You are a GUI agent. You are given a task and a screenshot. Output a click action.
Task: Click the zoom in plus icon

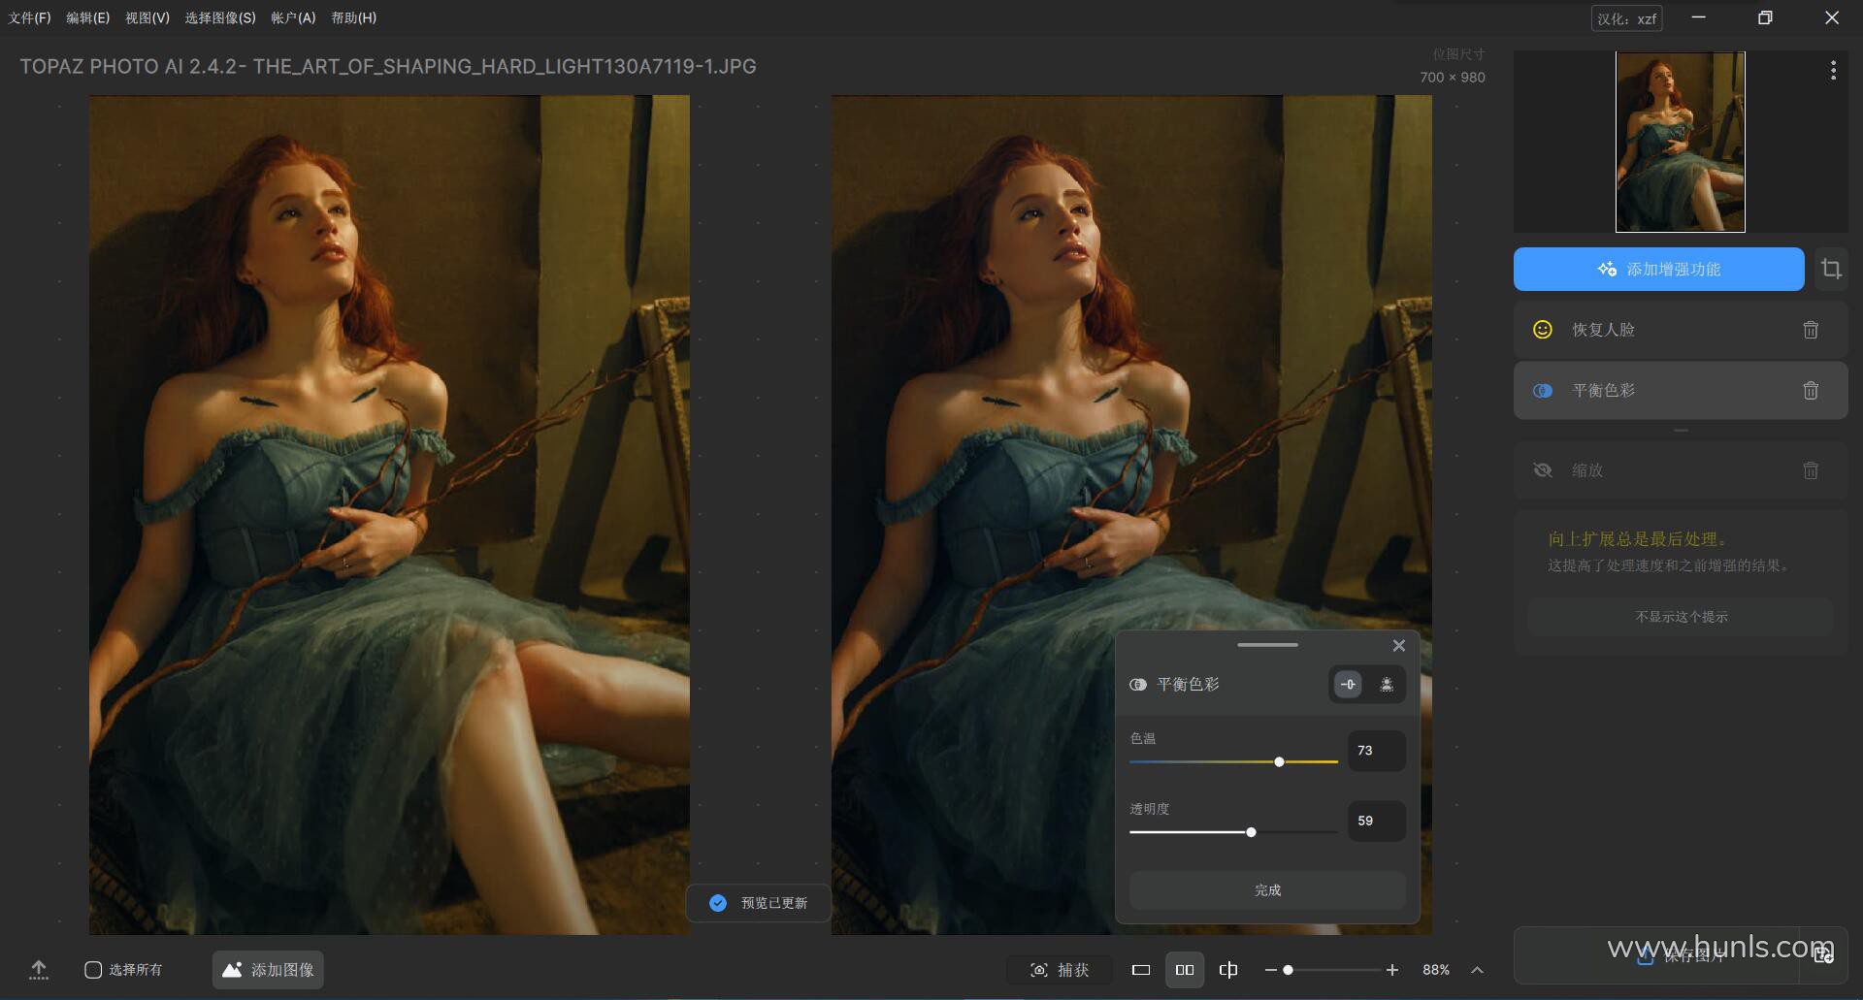1392,970
